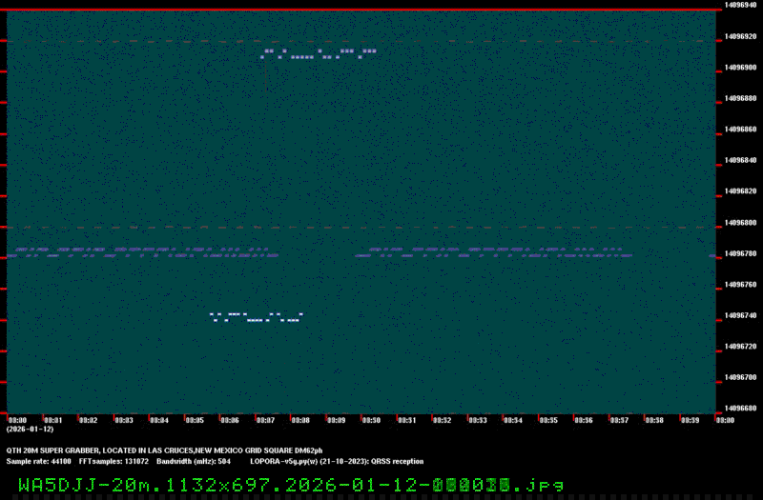Select the 00:03 time axis label
This screenshot has height=500, width=763.
point(124,420)
